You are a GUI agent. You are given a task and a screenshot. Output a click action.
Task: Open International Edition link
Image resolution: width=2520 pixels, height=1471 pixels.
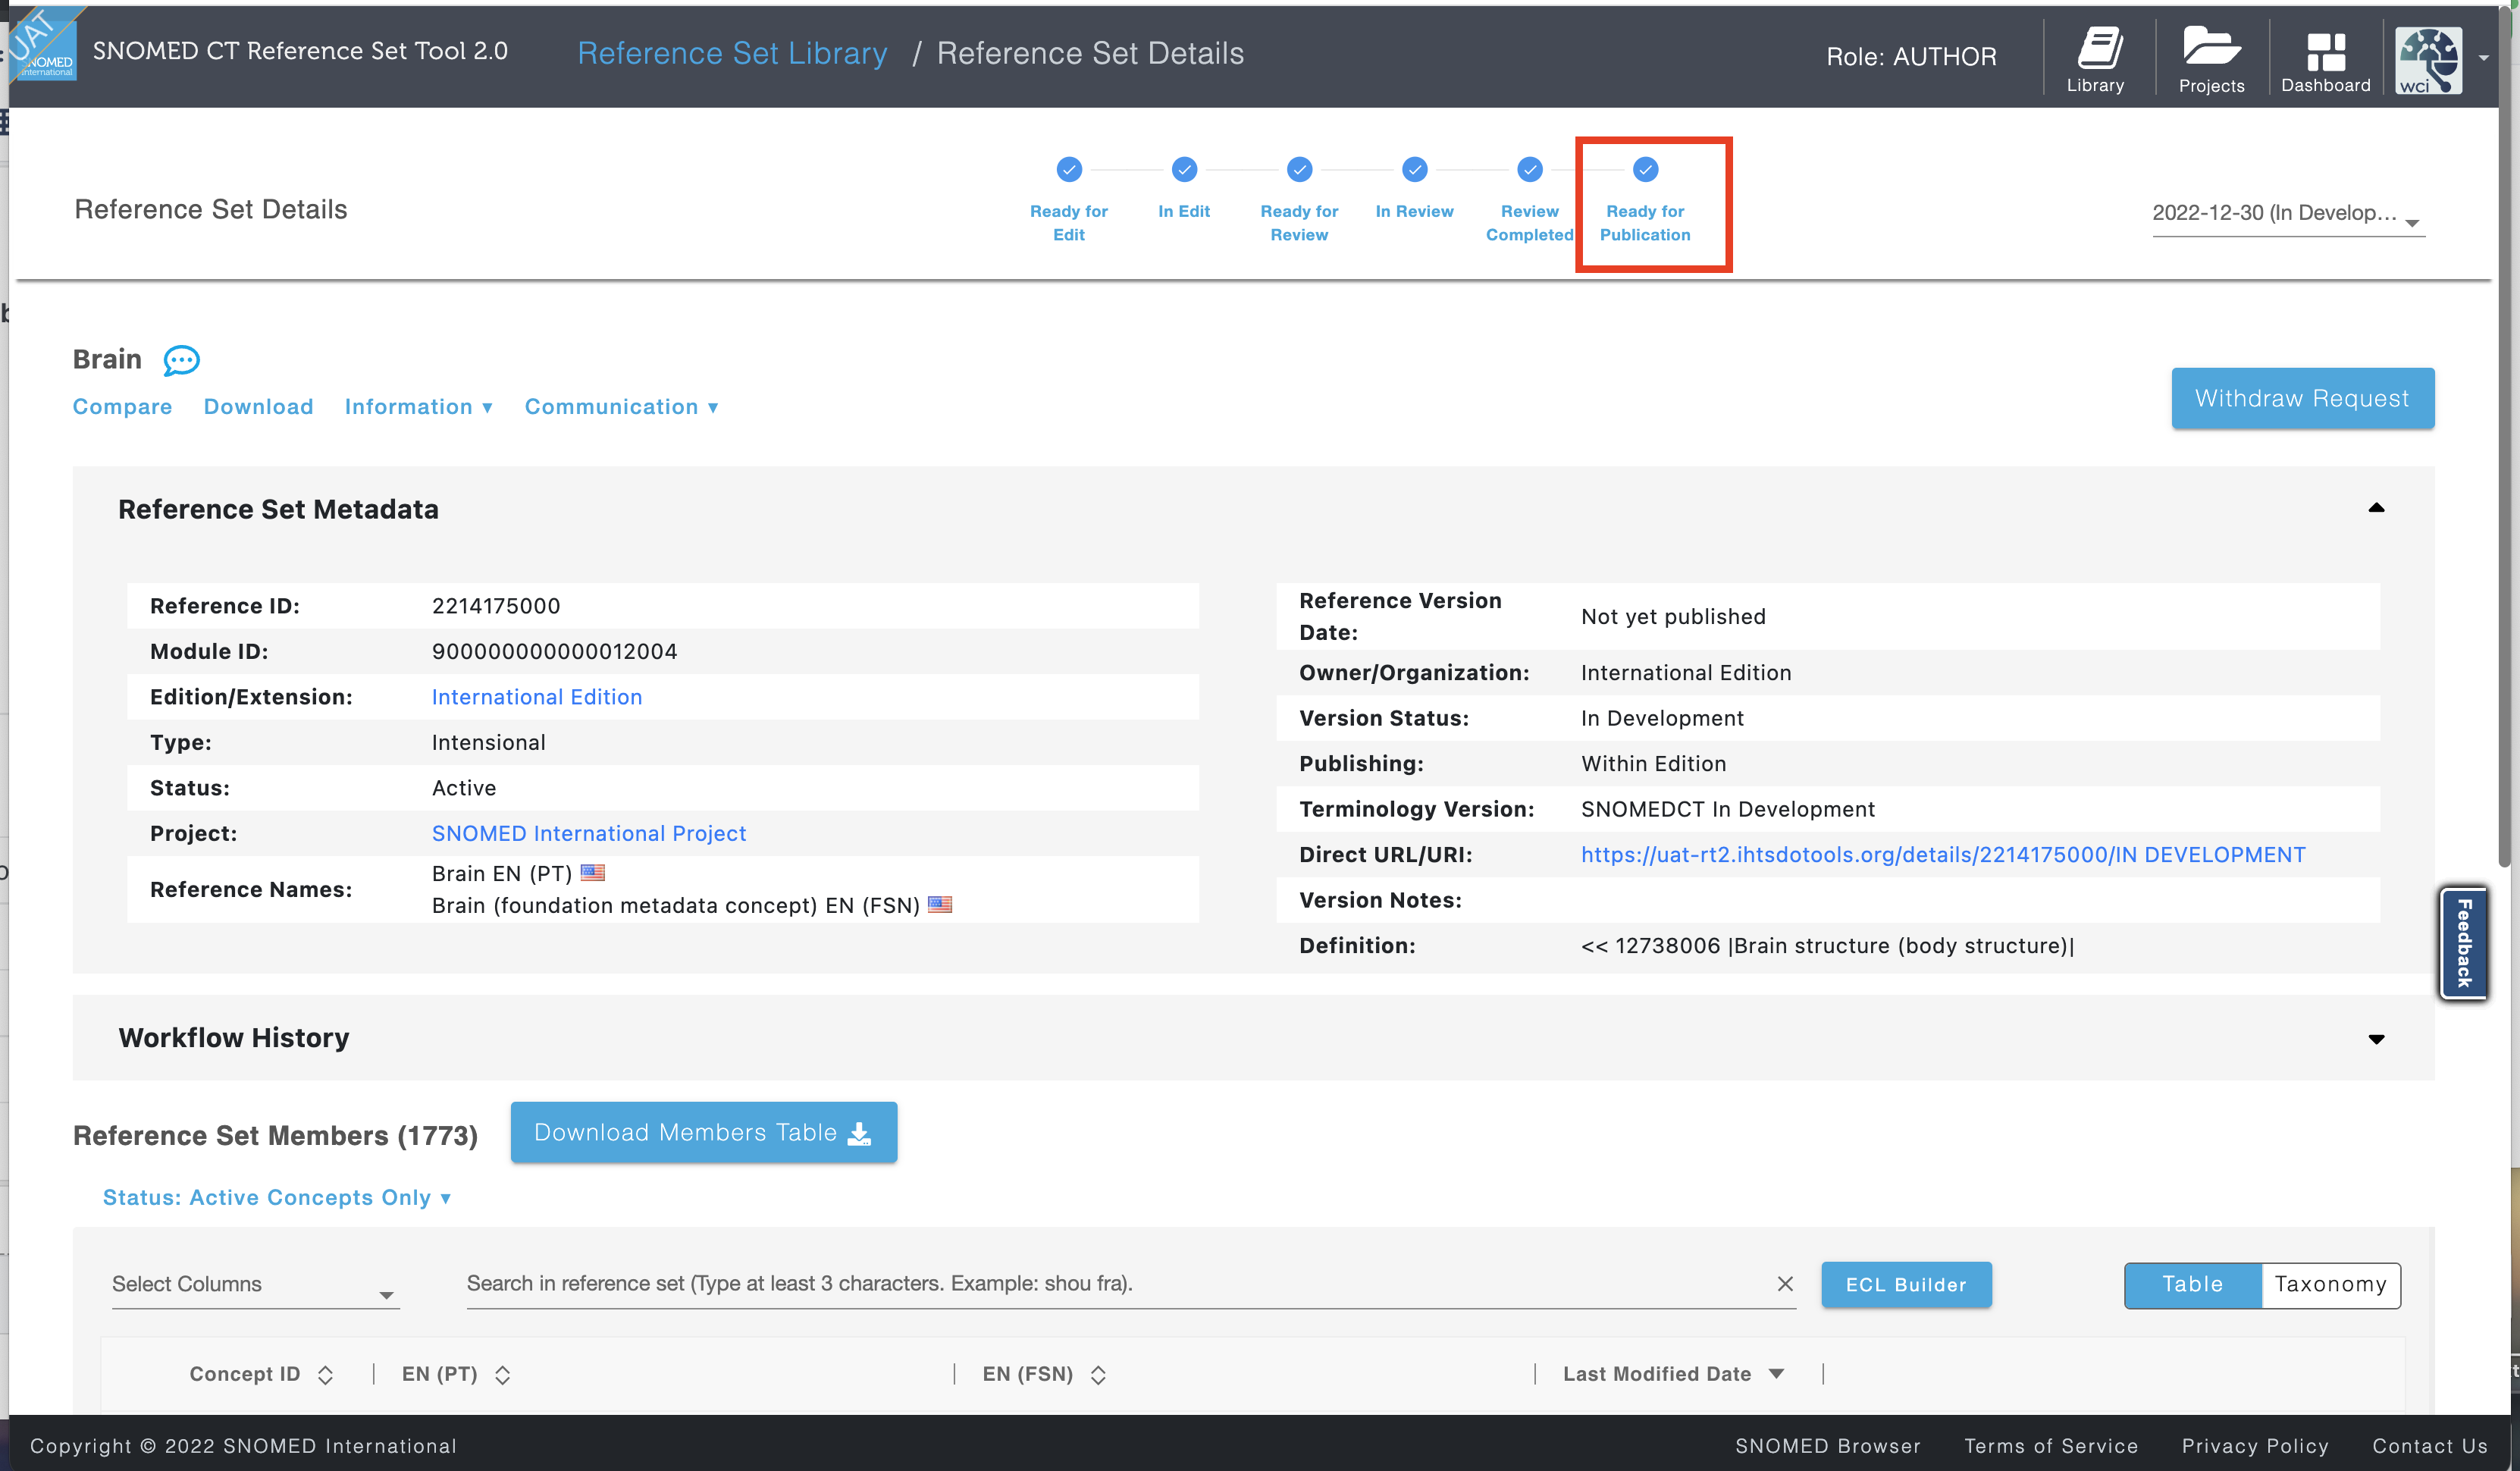(537, 697)
